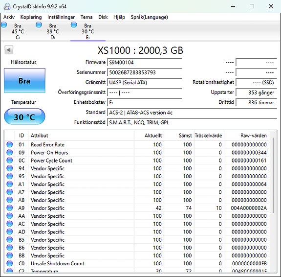This screenshot has width=281, height=277.
Task: Click the Tröskelvärde column header
Action: (x=209, y=136)
